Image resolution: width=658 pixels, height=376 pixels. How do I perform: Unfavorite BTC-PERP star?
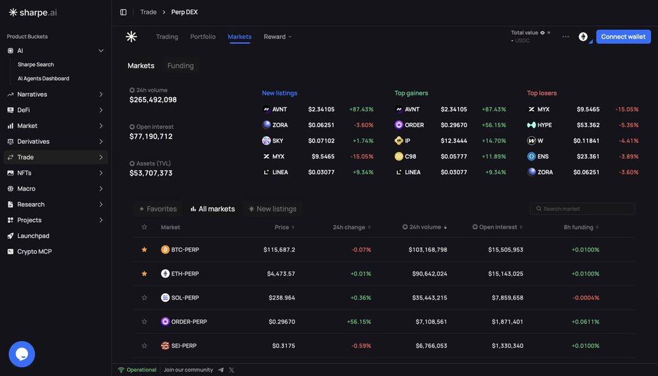[144, 249]
